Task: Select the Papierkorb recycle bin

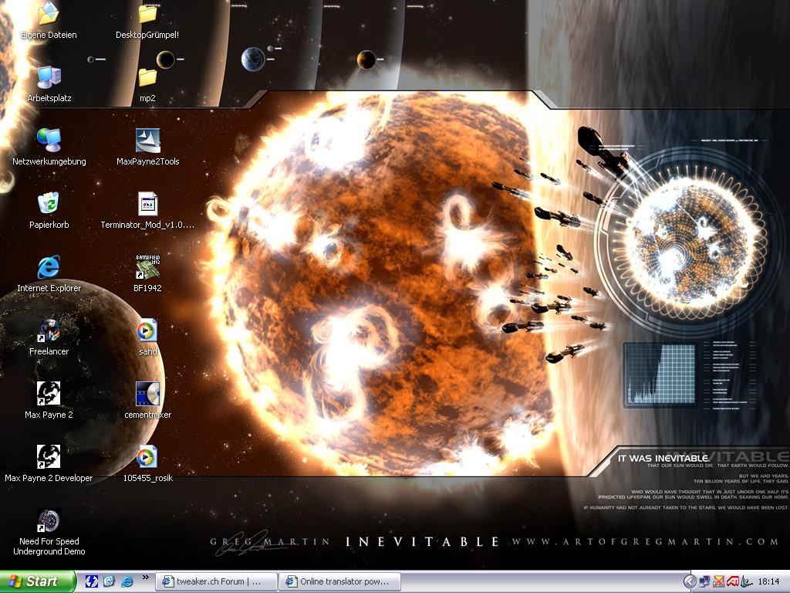Action: pos(49,204)
